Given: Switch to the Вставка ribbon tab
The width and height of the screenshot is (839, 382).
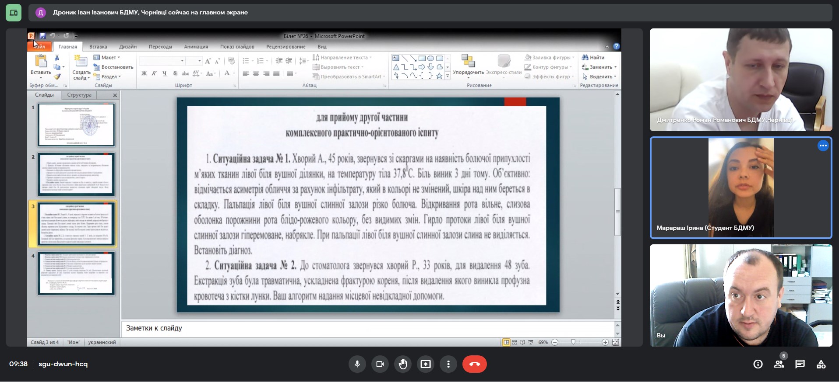Looking at the screenshot, I should tap(98, 47).
